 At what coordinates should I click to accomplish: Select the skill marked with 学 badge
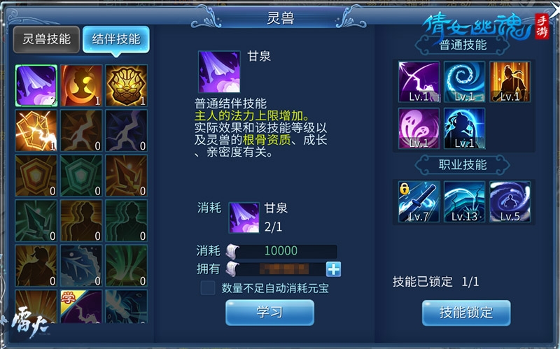[x=81, y=306]
